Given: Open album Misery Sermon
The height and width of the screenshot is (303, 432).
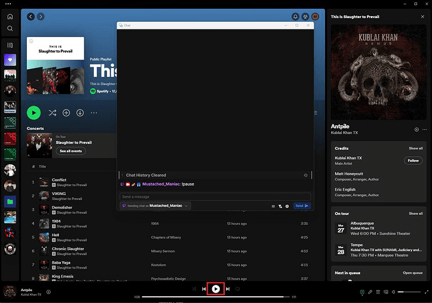Looking at the screenshot, I should [163, 251].
